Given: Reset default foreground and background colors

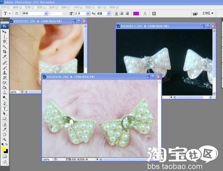Looking at the screenshot, I should [3, 144].
